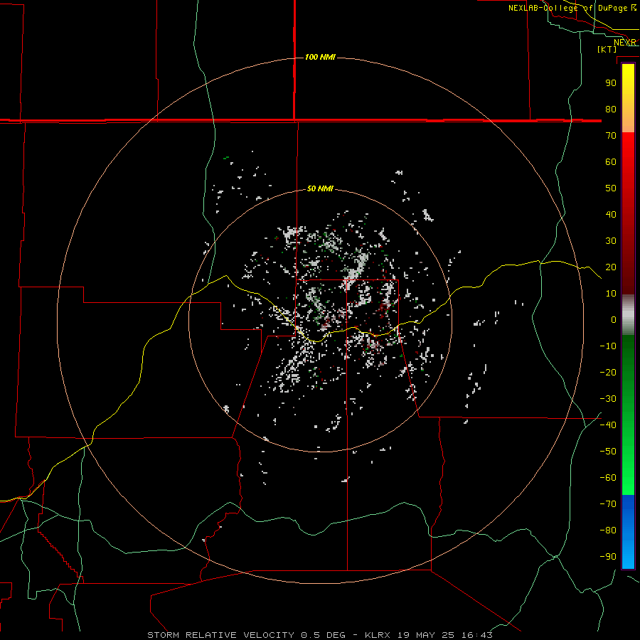The width and height of the screenshot is (640, 640).
Task: Click the [KT] units label
Action: (x=607, y=49)
